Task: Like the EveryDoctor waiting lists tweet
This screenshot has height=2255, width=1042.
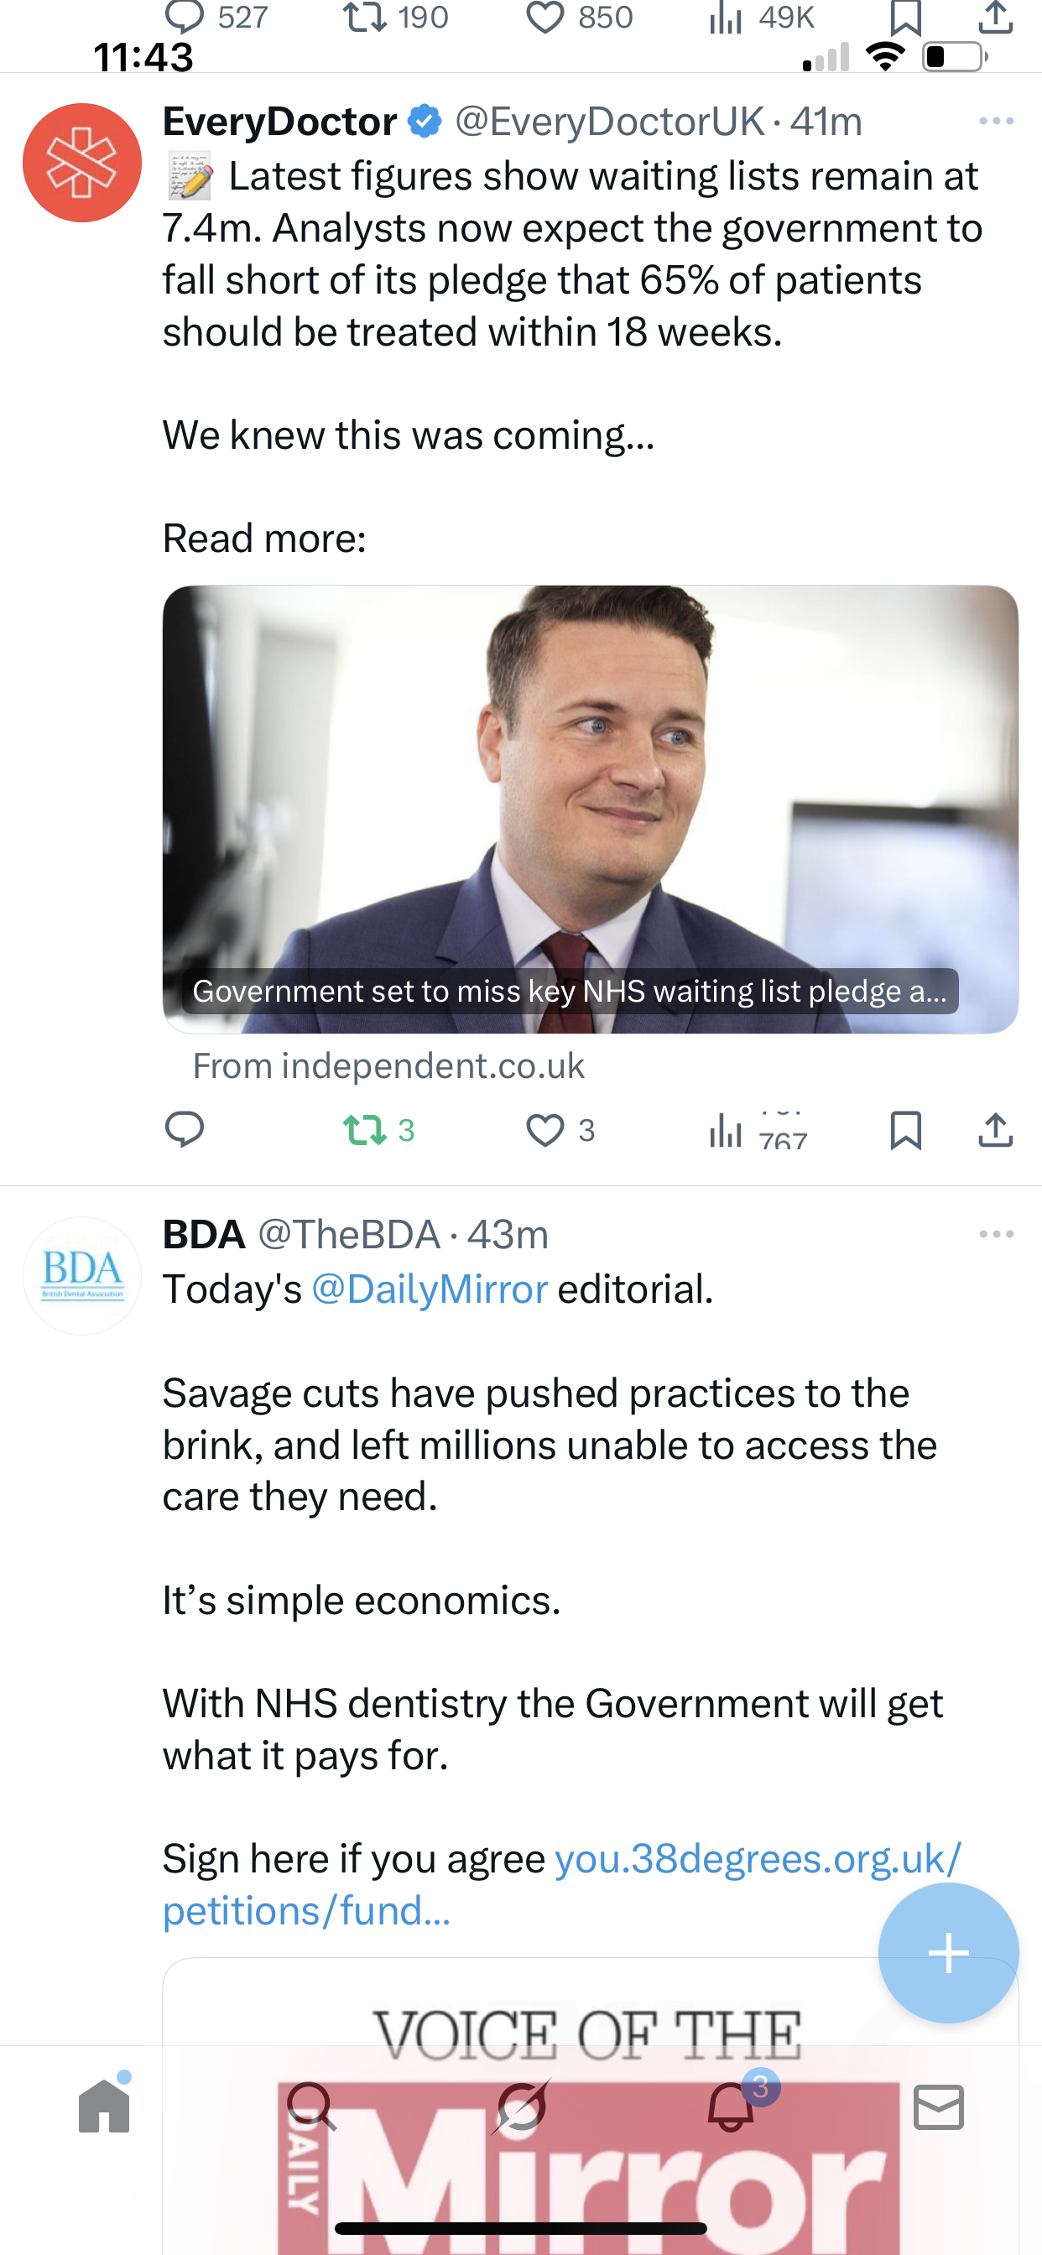Action: (x=545, y=1129)
